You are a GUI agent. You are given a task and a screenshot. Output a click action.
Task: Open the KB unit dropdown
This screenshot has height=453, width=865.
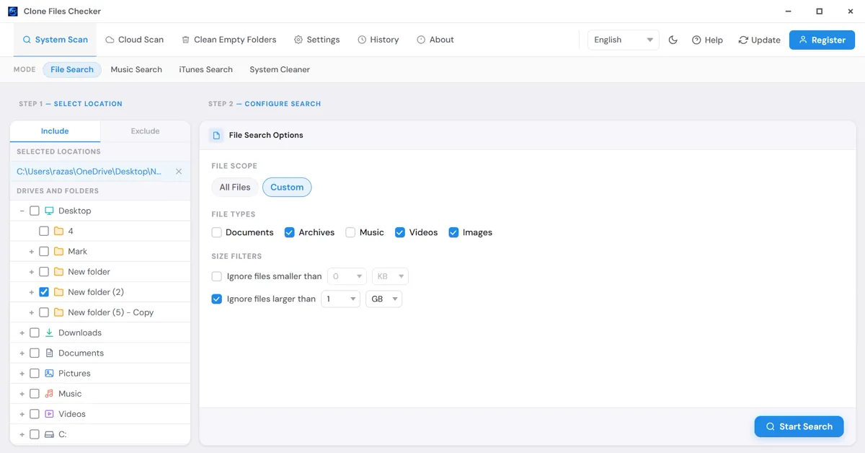(390, 276)
